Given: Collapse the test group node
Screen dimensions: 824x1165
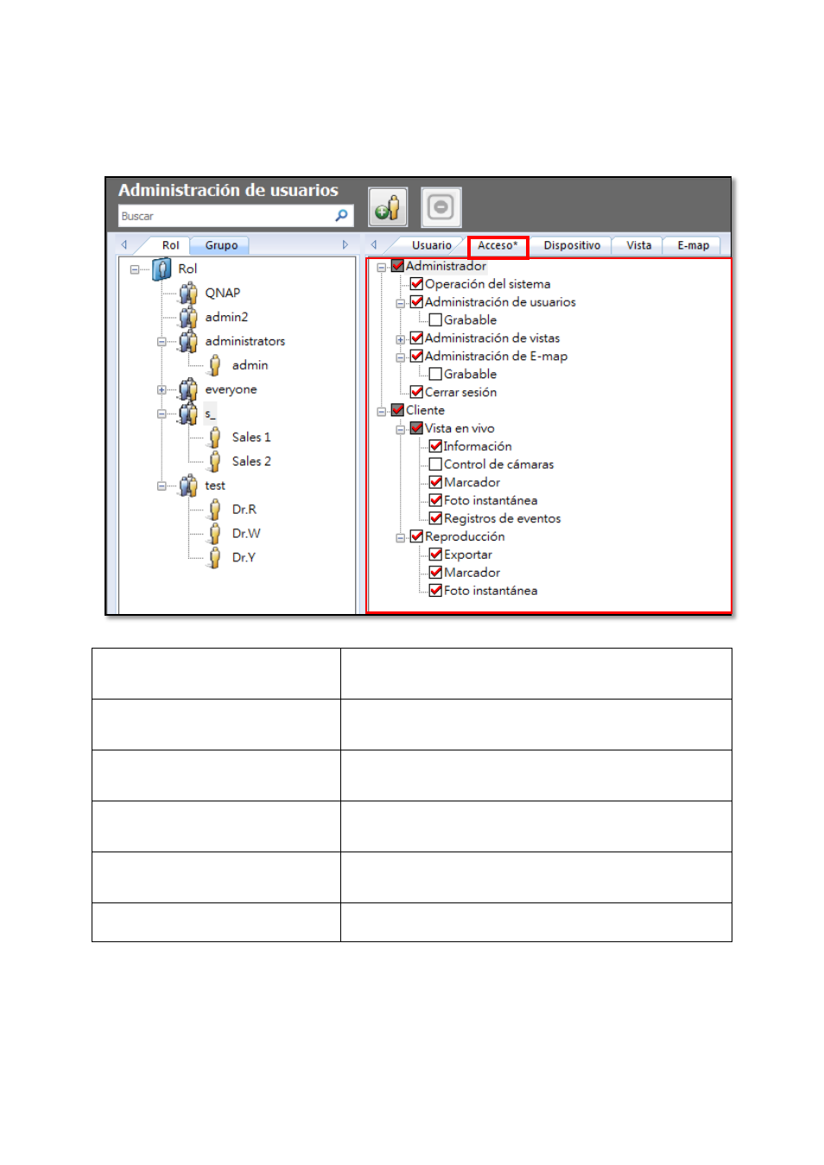Looking at the screenshot, I should click(x=162, y=486).
